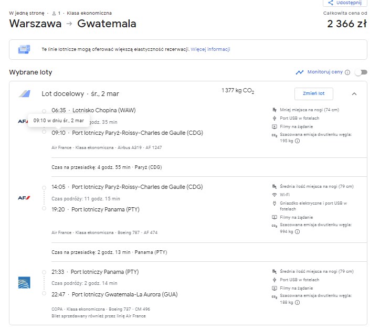Click the Air France logo for AF 474
Screen dimensions: 380x330
click(24, 198)
